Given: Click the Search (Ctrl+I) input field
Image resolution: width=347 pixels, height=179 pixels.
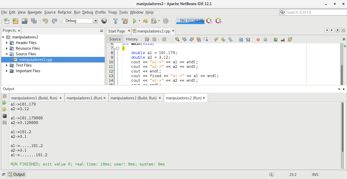Looking at the screenshot, I should (316, 12).
